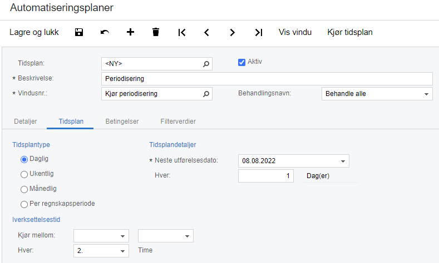The height and width of the screenshot is (263, 439).
Task: Undo changes with the curved arrow icon
Action: (x=105, y=32)
